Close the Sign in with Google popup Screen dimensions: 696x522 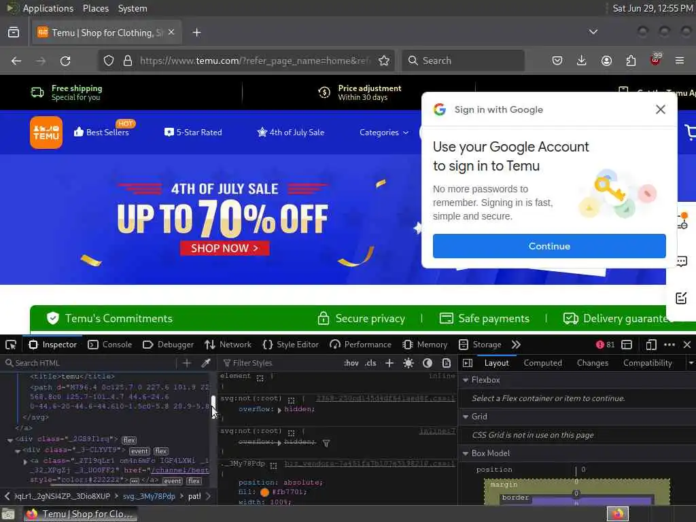point(661,109)
